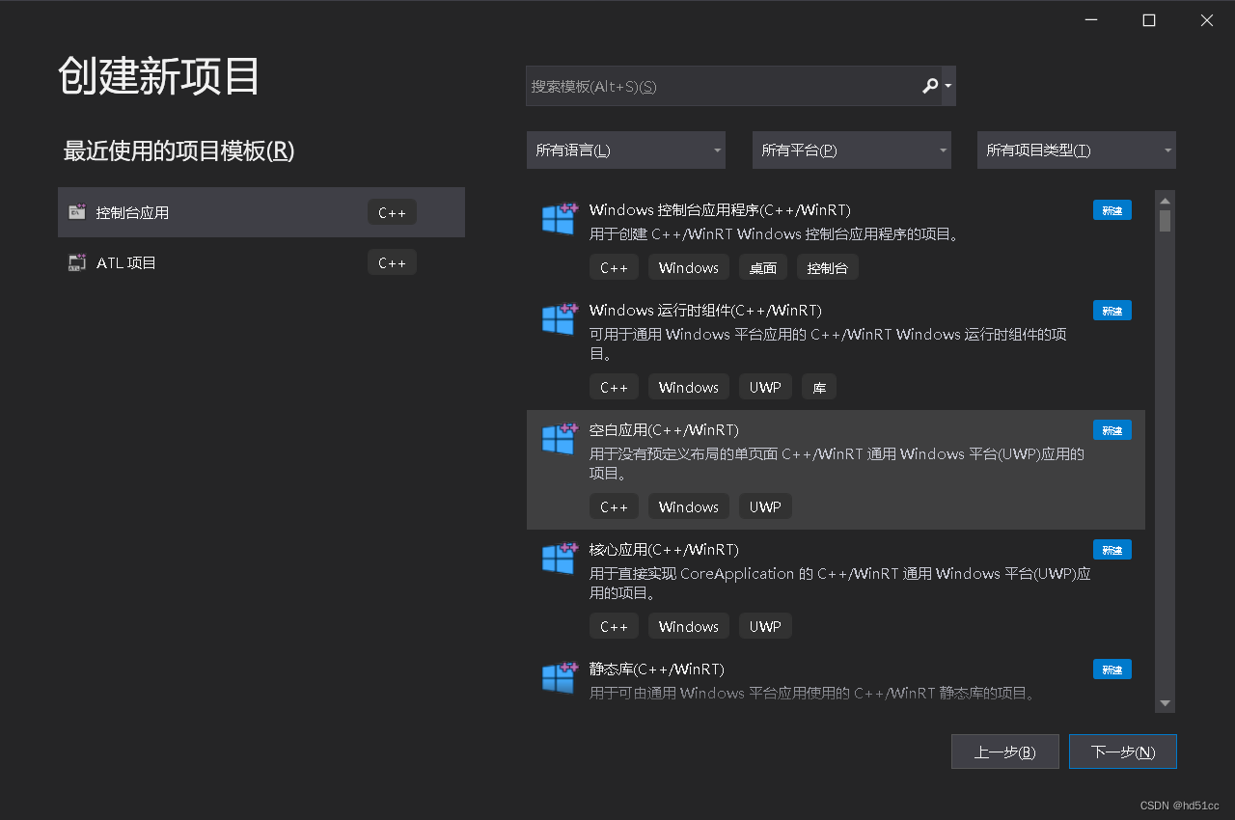This screenshot has width=1235, height=820.
Task: Select 核心应用(C++/WinRT) title
Action: (664, 550)
